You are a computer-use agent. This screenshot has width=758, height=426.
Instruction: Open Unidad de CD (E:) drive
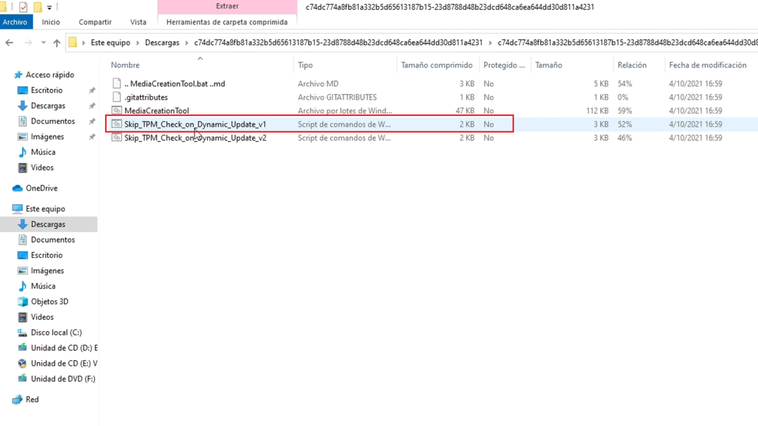click(64, 363)
